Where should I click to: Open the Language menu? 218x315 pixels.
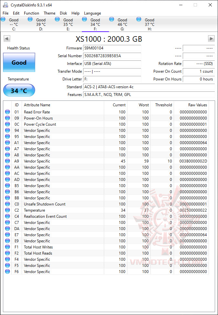[93, 13]
